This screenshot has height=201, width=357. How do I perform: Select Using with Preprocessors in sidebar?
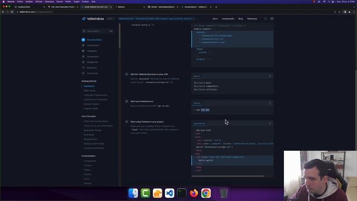[x=95, y=95]
